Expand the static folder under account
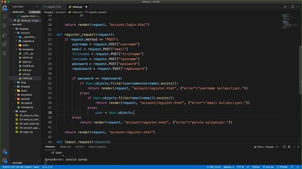Image resolution: width=302 pixels, height=169 pixels. coord(25,45)
